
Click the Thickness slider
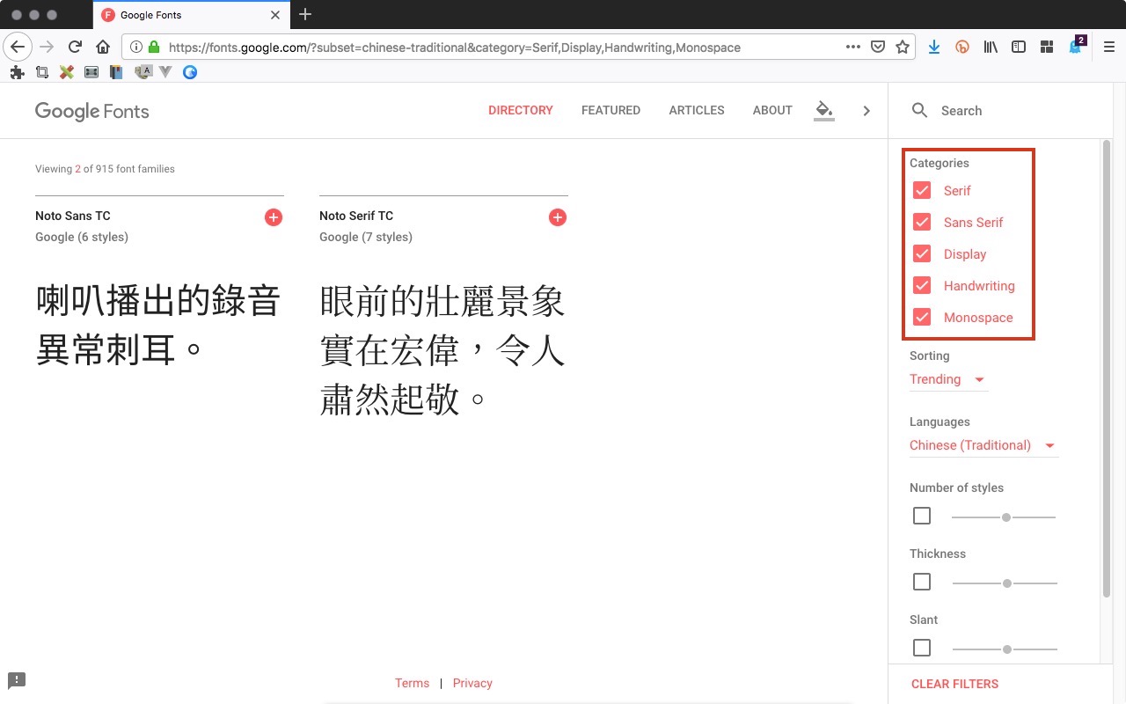[x=1005, y=583]
